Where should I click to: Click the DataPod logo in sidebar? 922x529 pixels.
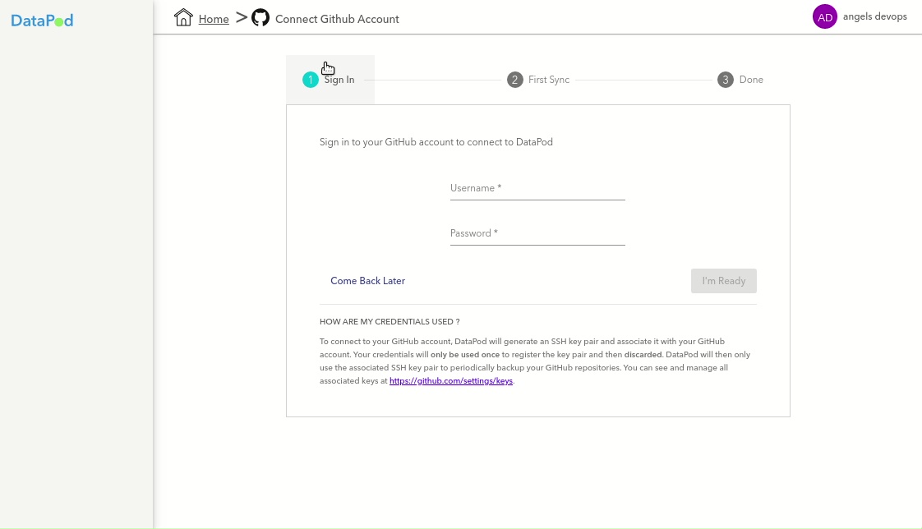click(42, 21)
